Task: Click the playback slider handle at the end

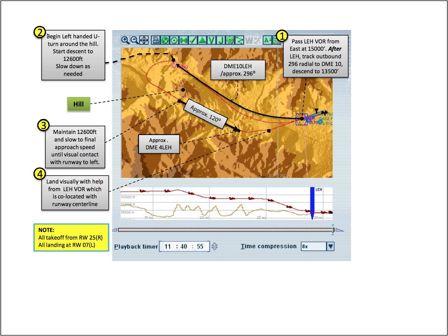Action: 333,230
